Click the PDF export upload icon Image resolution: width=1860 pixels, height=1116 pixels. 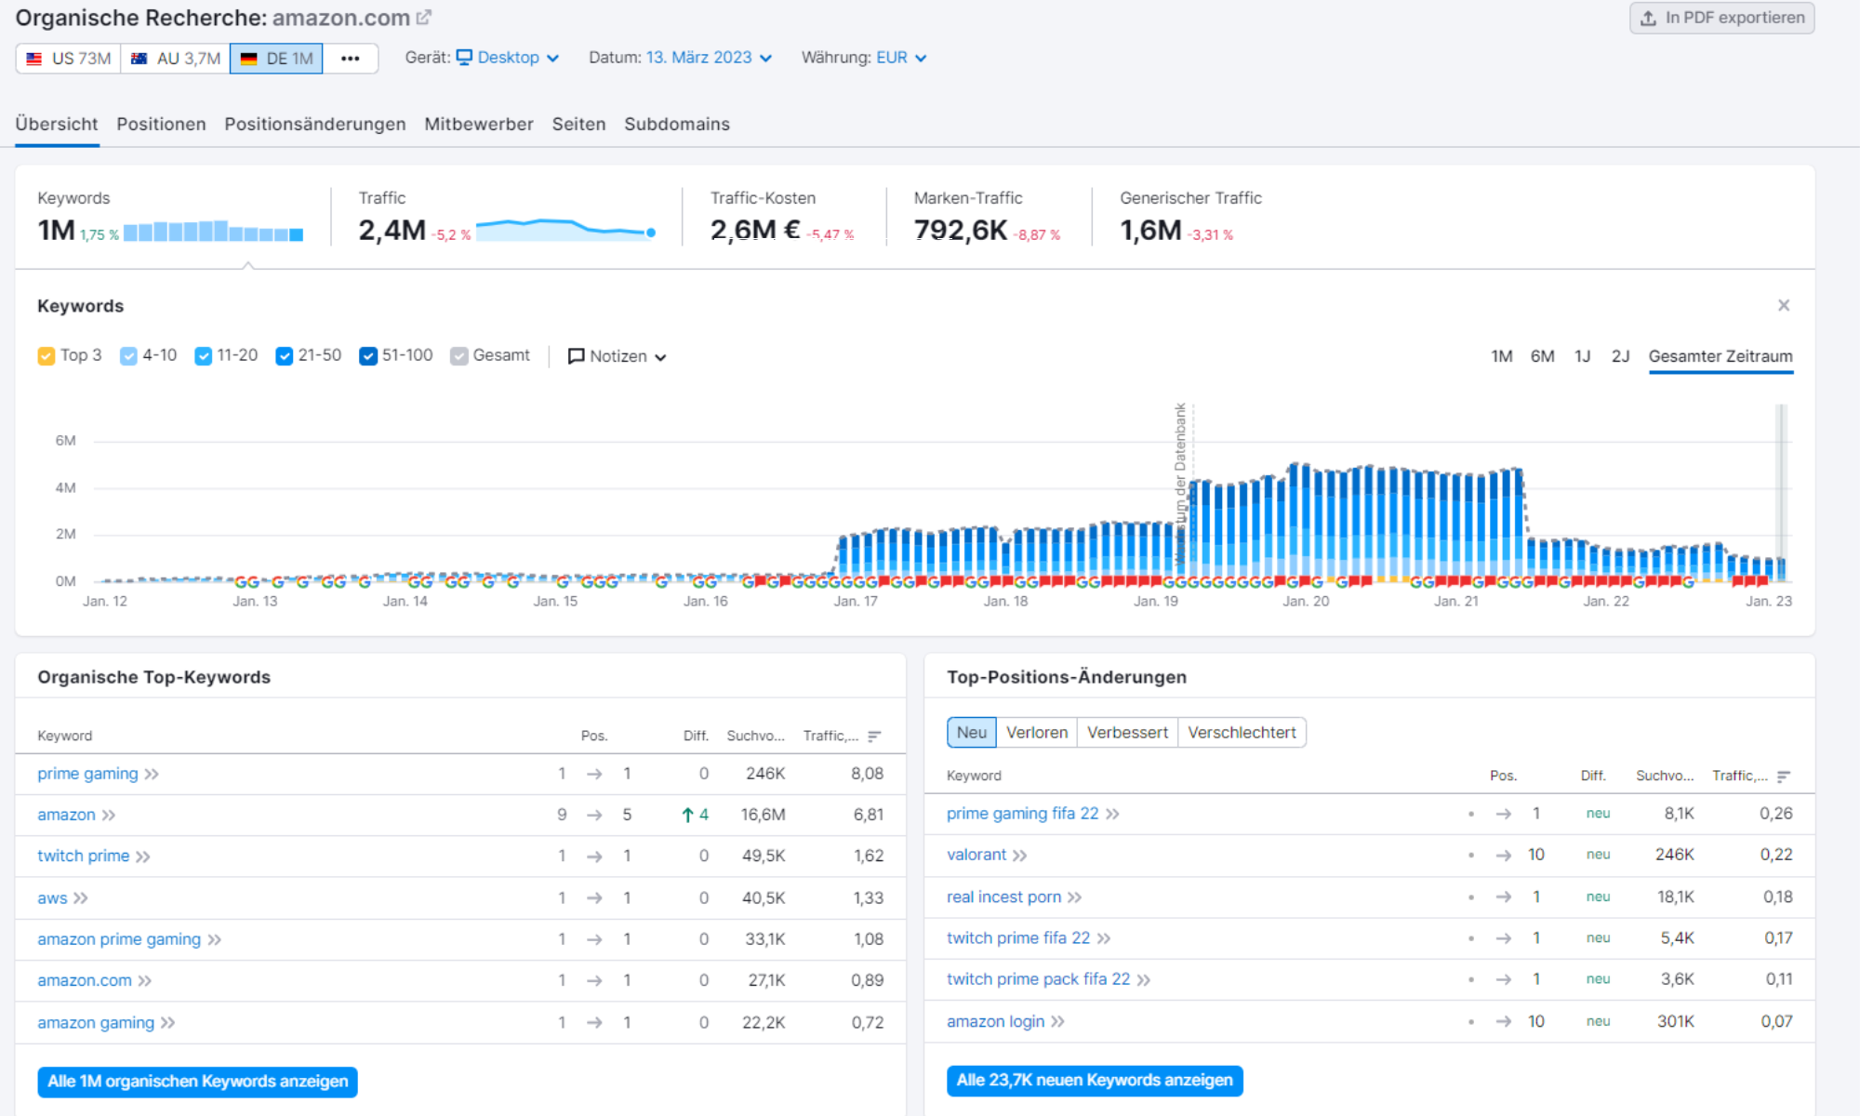point(1648,18)
